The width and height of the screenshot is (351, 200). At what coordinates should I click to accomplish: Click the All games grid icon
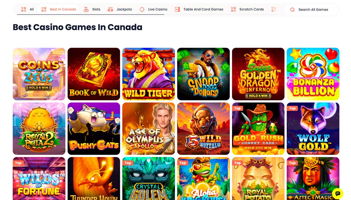tap(24, 9)
